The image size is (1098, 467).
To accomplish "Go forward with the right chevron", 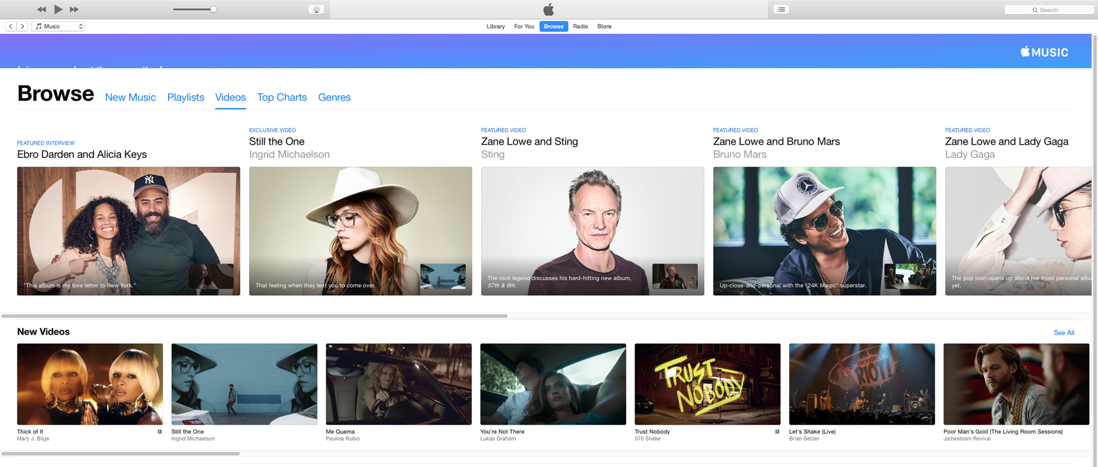I will click(x=22, y=26).
